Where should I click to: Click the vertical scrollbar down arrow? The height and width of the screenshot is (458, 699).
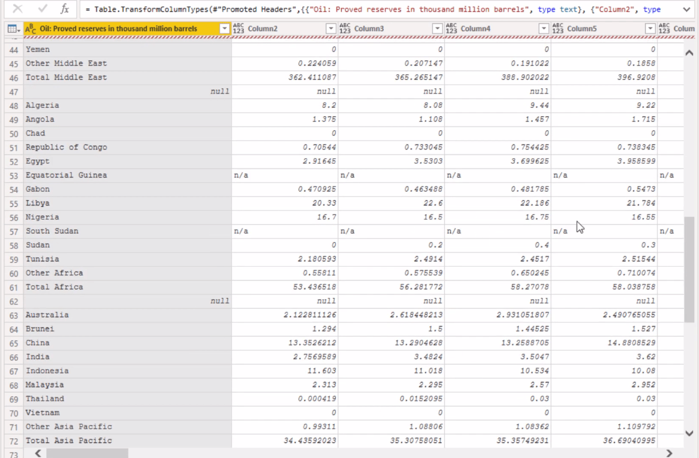pos(689,433)
